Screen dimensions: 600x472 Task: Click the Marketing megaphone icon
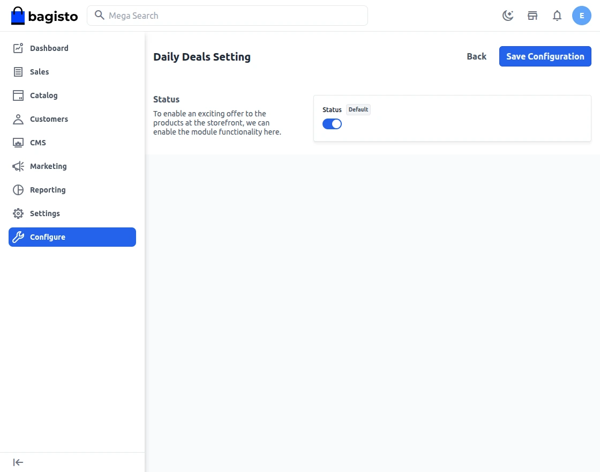click(x=18, y=166)
